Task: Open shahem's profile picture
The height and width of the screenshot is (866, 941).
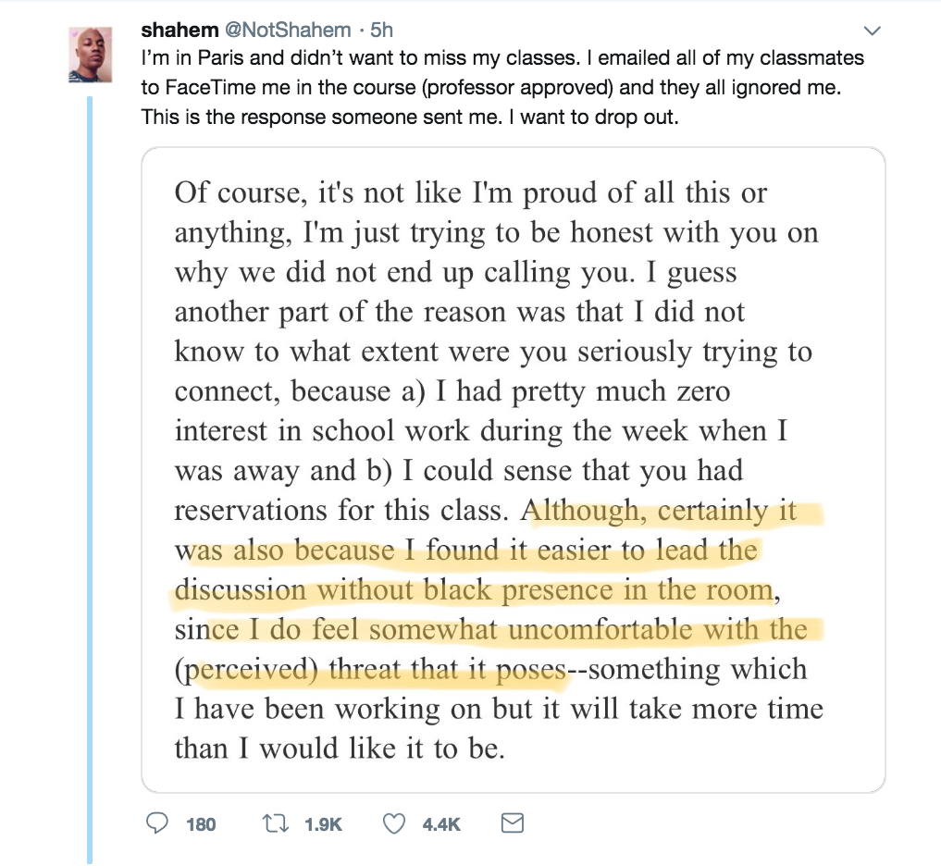Action: pos(90,55)
